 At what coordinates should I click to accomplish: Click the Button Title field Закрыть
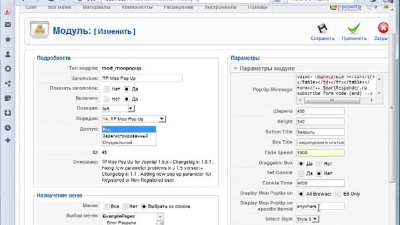click(320, 132)
